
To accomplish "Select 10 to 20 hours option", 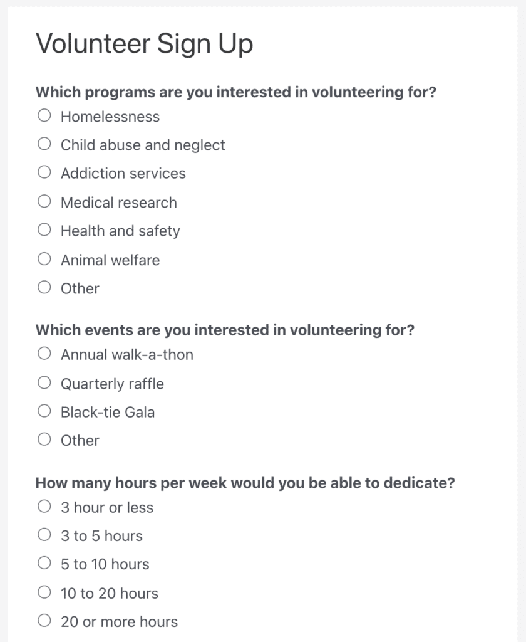I will click(44, 592).
